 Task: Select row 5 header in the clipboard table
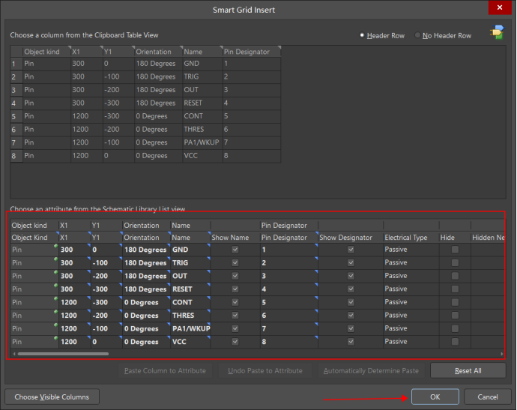[15, 117]
